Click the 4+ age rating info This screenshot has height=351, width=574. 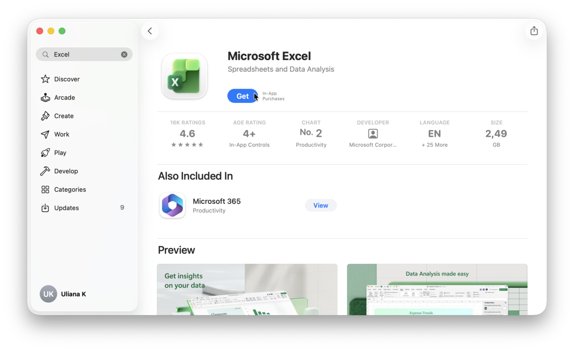tap(249, 134)
